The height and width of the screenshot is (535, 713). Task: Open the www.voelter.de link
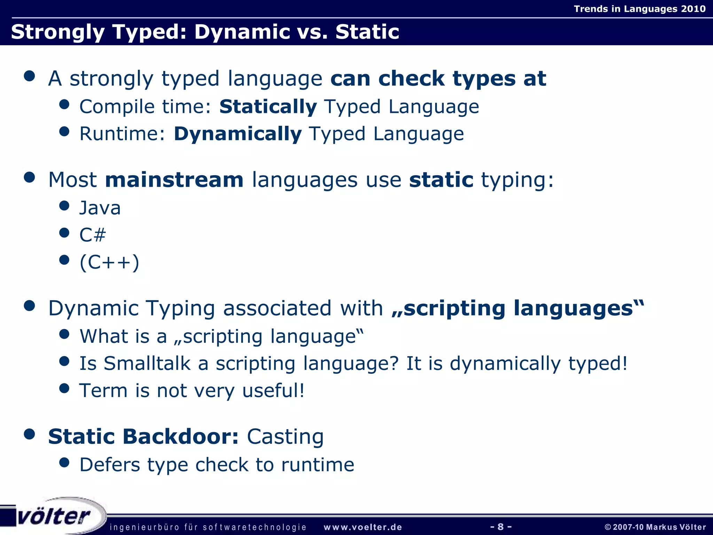click(363, 527)
